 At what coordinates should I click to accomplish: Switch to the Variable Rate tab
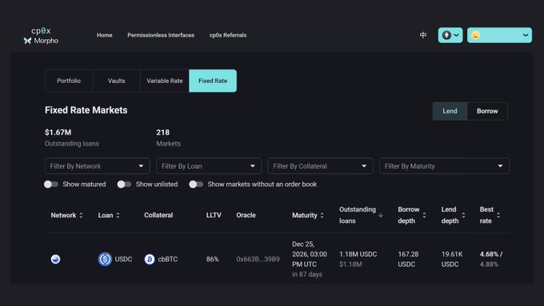pos(165,81)
